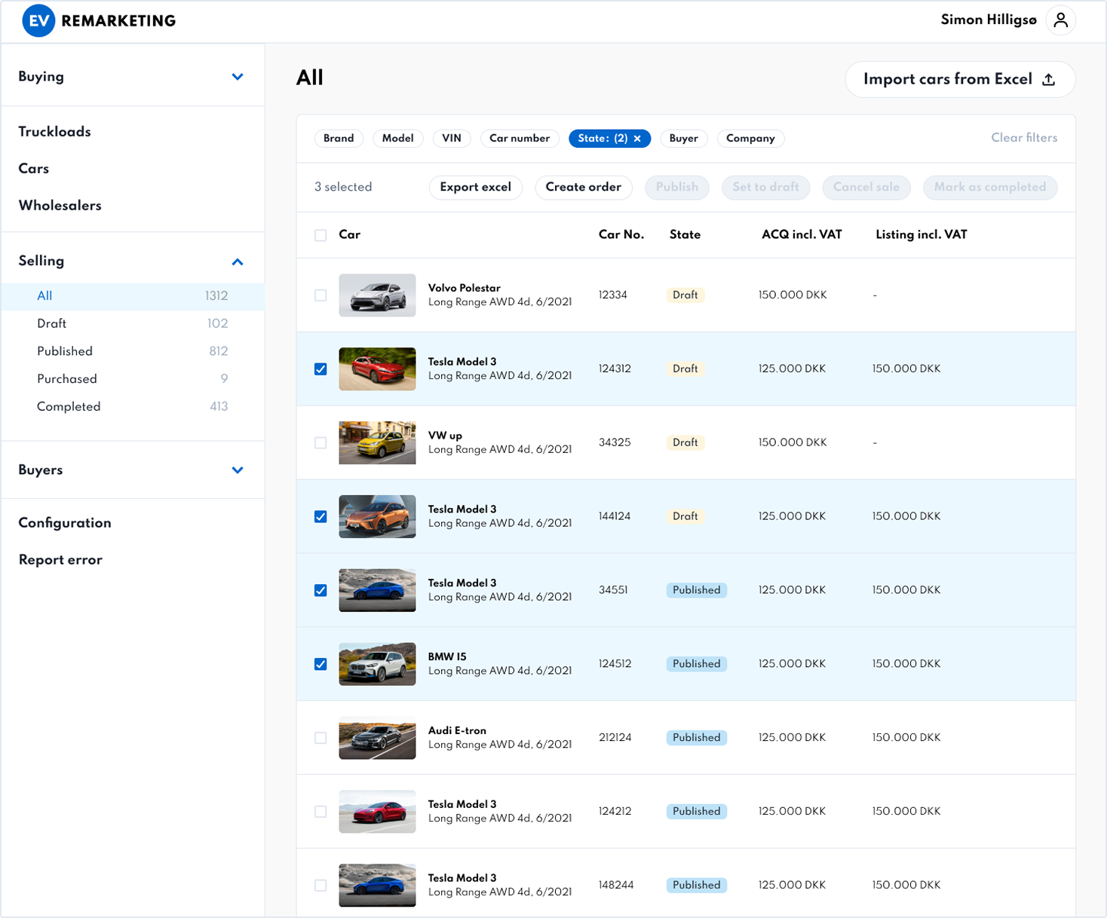Open the Buyer filter
The image size is (1107, 918).
[684, 139]
